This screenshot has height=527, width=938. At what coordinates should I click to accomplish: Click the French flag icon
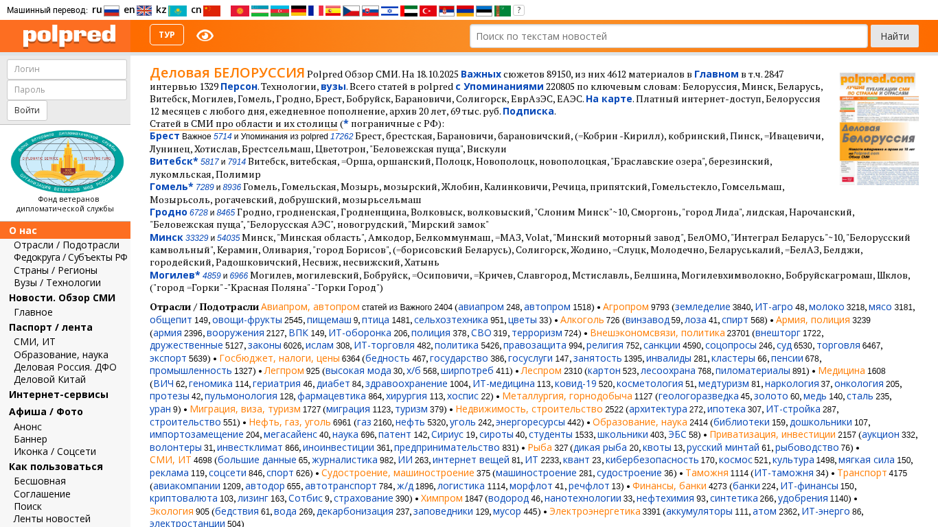[316, 10]
